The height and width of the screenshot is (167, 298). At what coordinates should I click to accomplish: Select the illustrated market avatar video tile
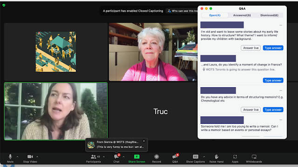56,52
